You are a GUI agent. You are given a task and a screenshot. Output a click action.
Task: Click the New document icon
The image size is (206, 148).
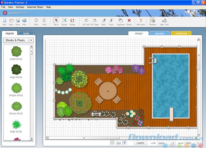[x=5, y=22]
